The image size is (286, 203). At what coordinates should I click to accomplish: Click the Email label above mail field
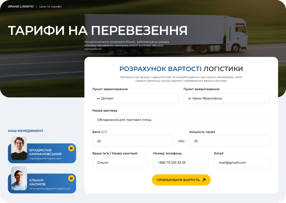pyautogui.click(x=219, y=153)
